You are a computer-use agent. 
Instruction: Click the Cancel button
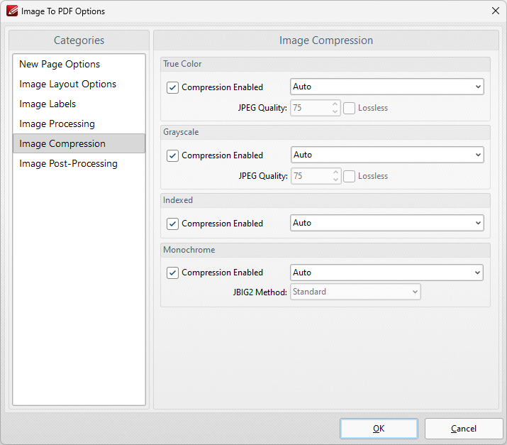click(x=464, y=429)
